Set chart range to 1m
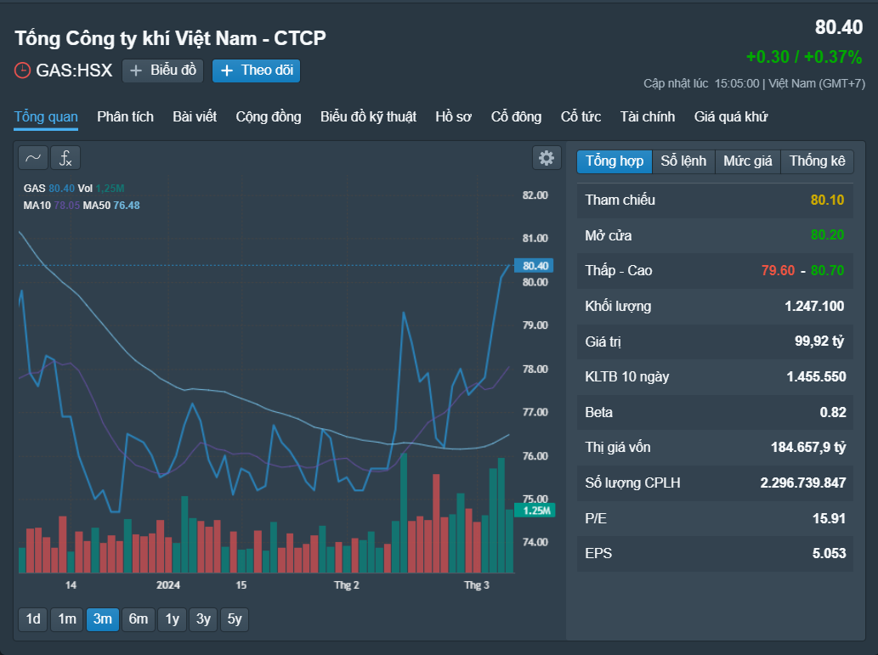This screenshot has height=655, width=878. (x=67, y=619)
